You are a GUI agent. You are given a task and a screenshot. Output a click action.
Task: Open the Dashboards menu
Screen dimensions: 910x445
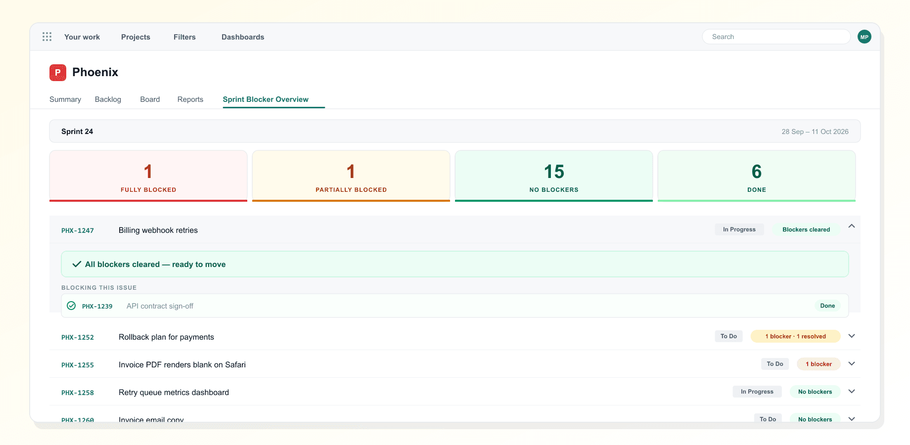pos(243,37)
